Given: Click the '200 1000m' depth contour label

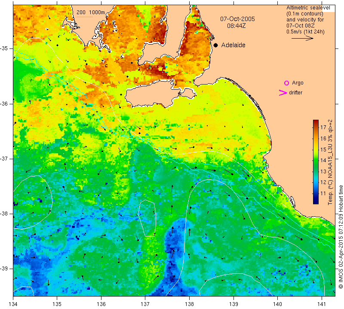Looking at the screenshot, I should pyautogui.click(x=91, y=12).
